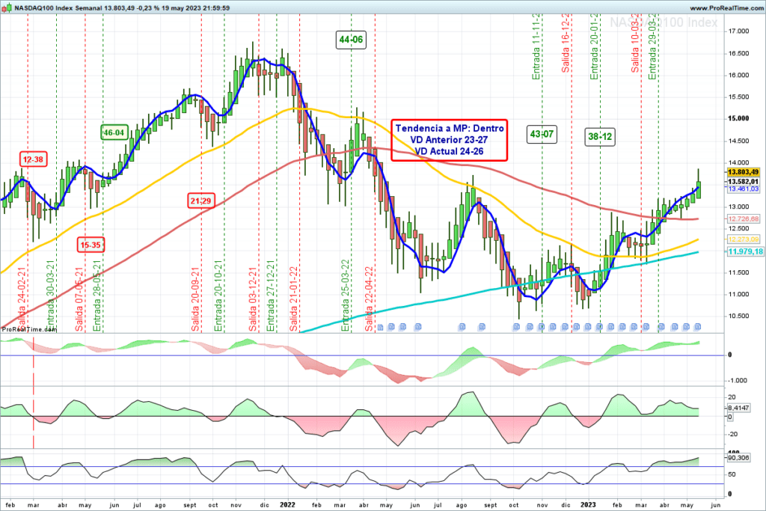This screenshot has width=766, height=511.
Task: Click the "Tendencia a MP: Dentro" annotation box
Action: click(x=450, y=140)
